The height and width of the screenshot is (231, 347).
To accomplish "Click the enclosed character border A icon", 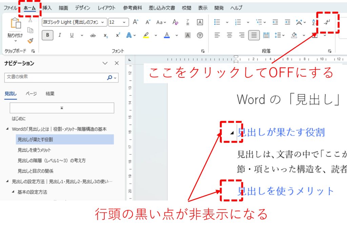I will (200, 22).
